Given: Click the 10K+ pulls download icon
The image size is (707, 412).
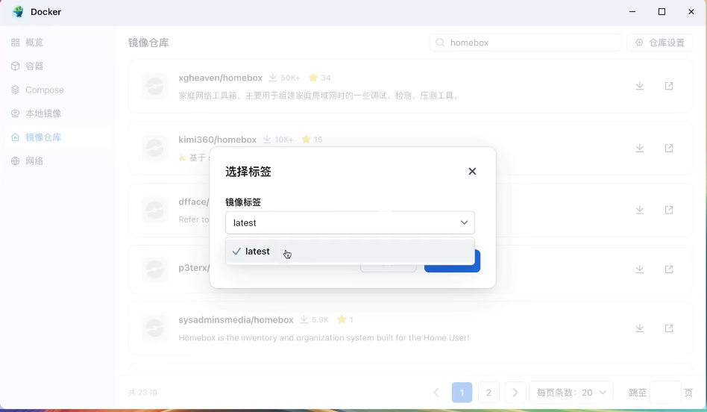Looking at the screenshot, I should click(267, 140).
